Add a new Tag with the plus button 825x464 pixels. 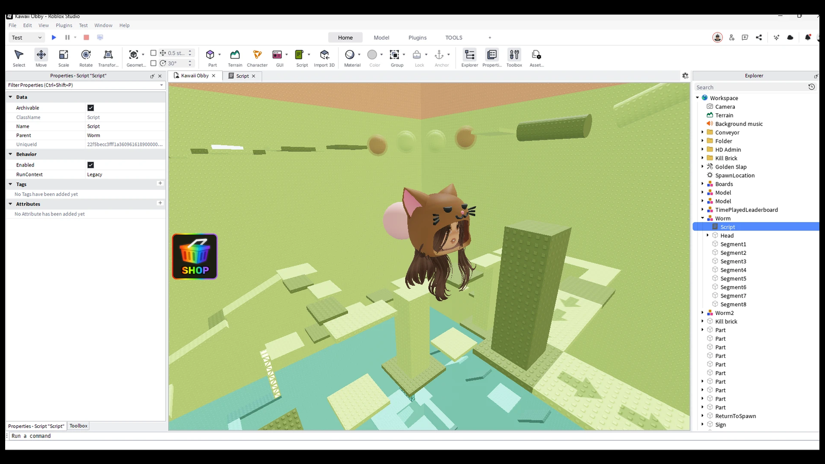[x=160, y=184]
